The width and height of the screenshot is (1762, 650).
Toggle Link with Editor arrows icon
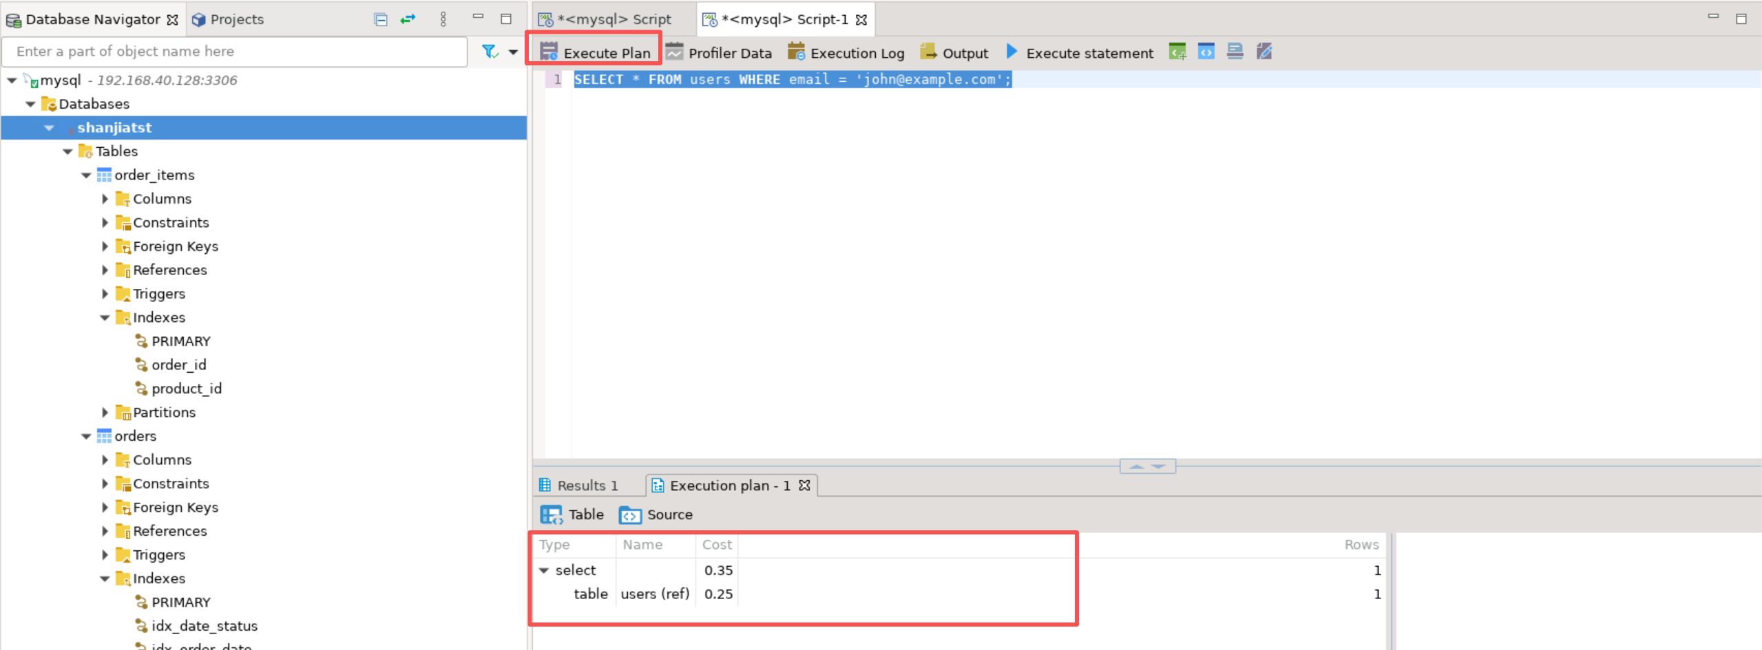[x=408, y=19]
